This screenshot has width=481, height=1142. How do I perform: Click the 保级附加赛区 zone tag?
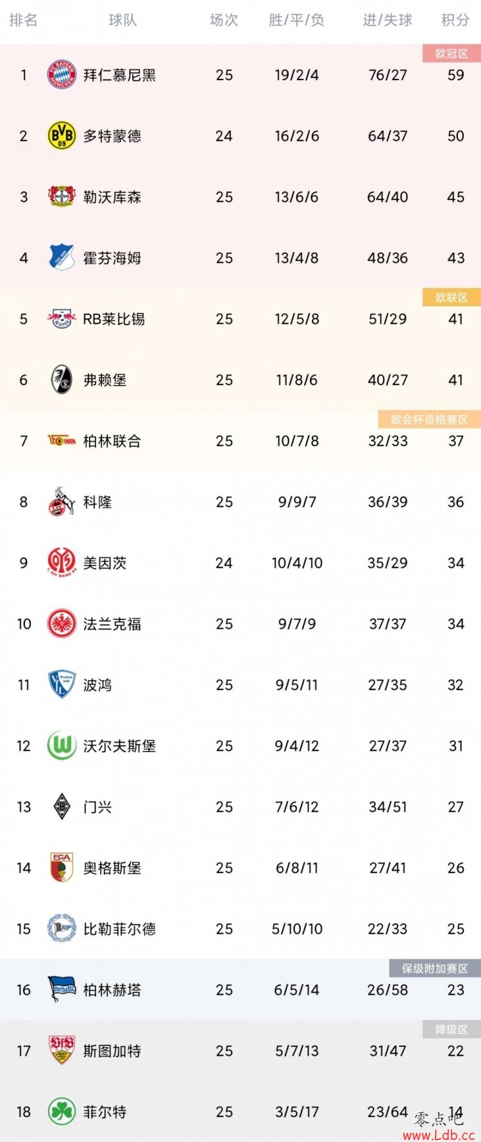tap(435, 968)
